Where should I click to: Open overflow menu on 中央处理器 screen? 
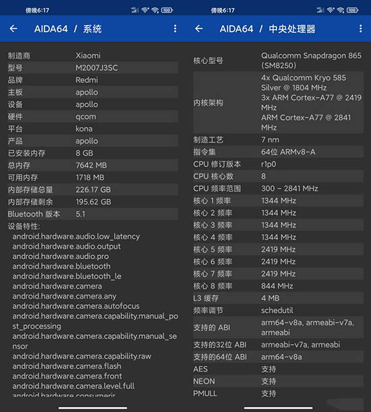tap(360, 28)
